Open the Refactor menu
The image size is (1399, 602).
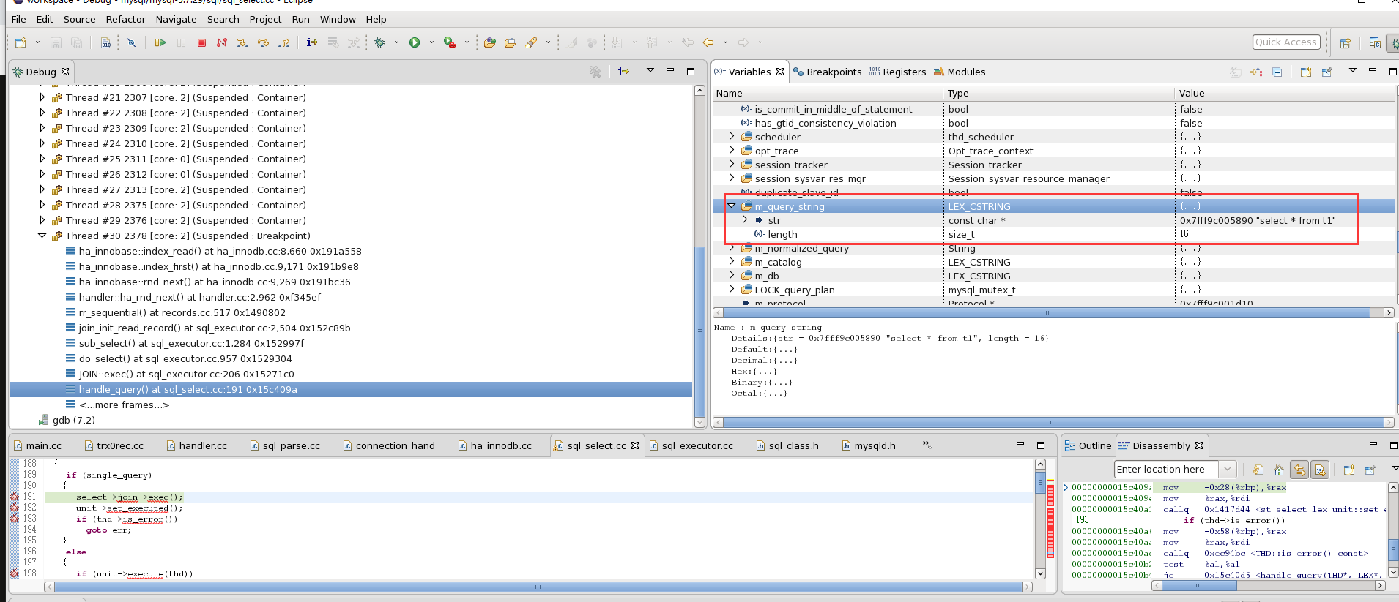[125, 19]
